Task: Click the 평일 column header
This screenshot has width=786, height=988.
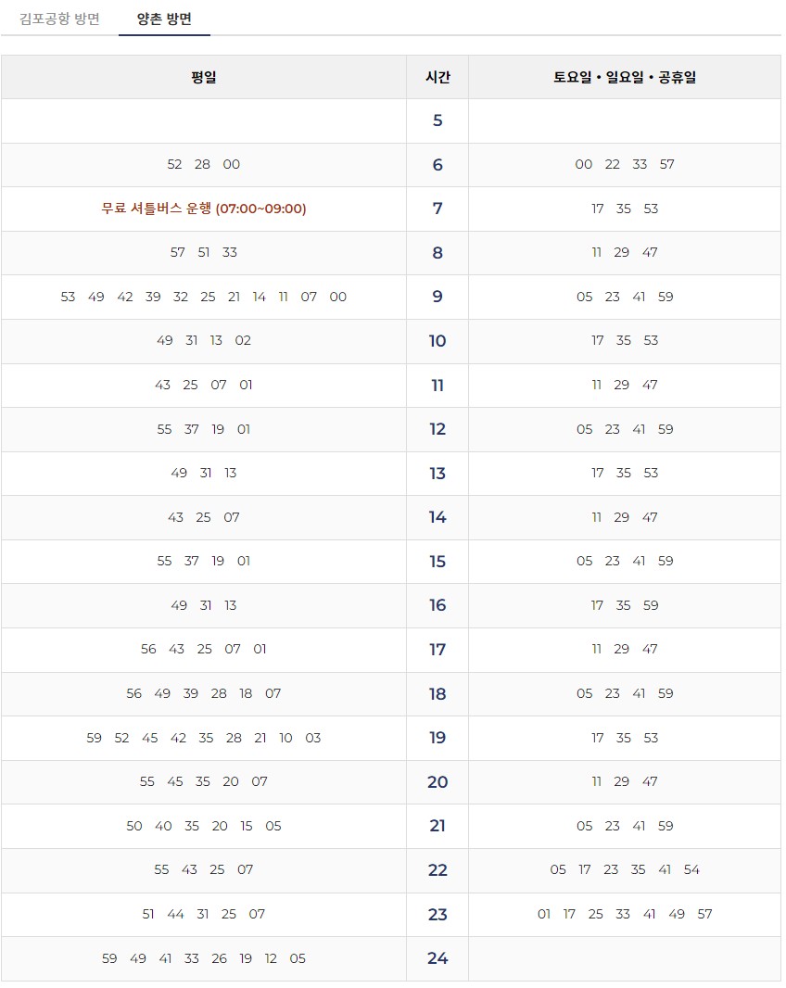Action: point(204,76)
